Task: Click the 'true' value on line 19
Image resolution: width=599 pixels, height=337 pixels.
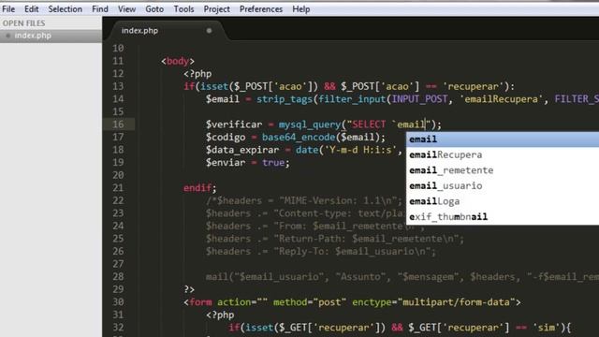Action: coord(273,162)
